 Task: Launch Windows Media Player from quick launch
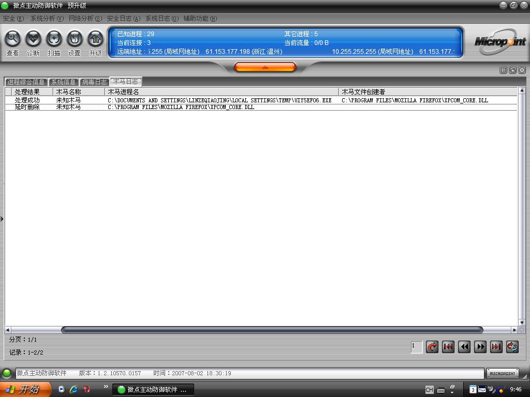[x=61, y=389]
